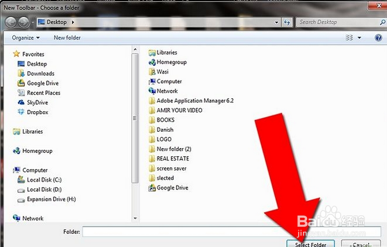Click the Desktop icon in address bar

tap(41, 22)
